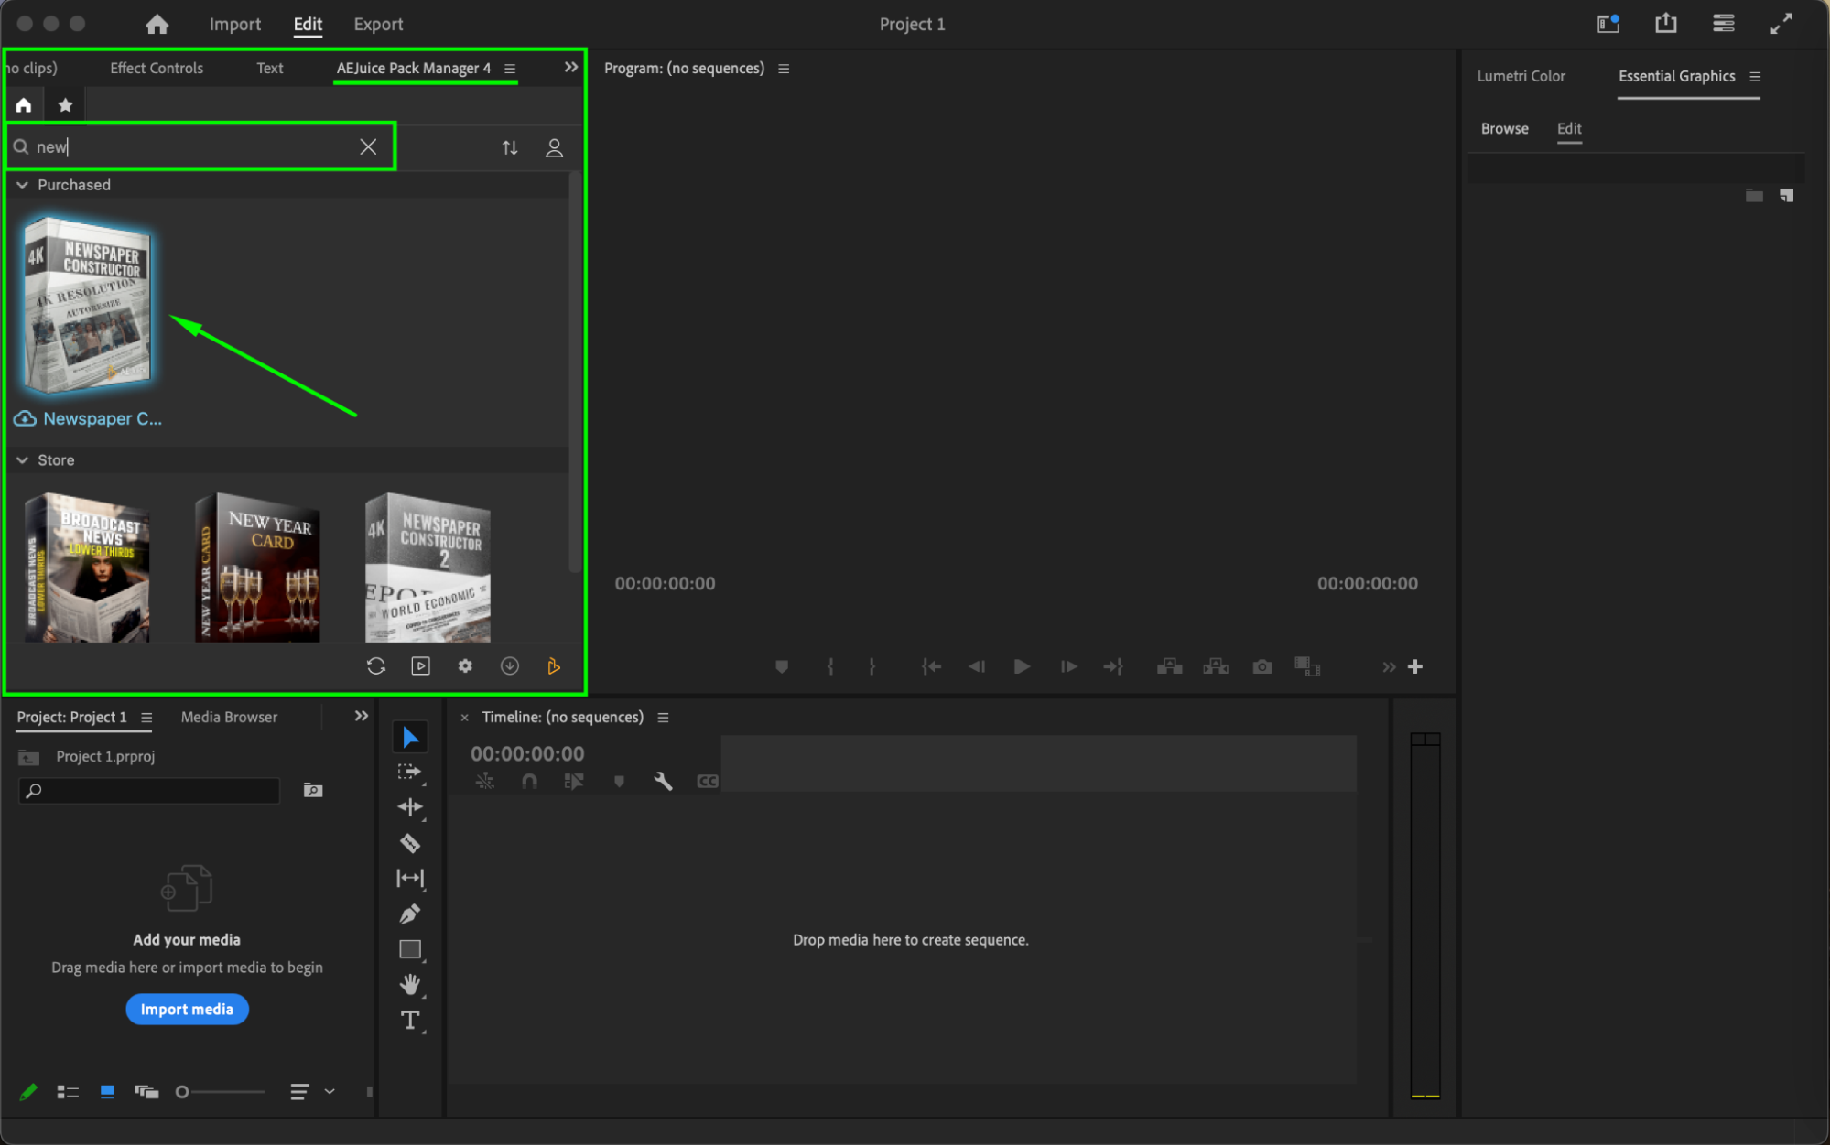Collapse the Purchased section
Viewport: 1830px width, 1146px height.
pos(22,185)
